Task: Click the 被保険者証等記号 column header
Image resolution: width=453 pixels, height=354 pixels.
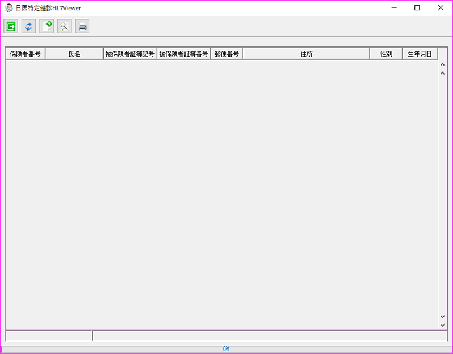Action: pos(130,53)
